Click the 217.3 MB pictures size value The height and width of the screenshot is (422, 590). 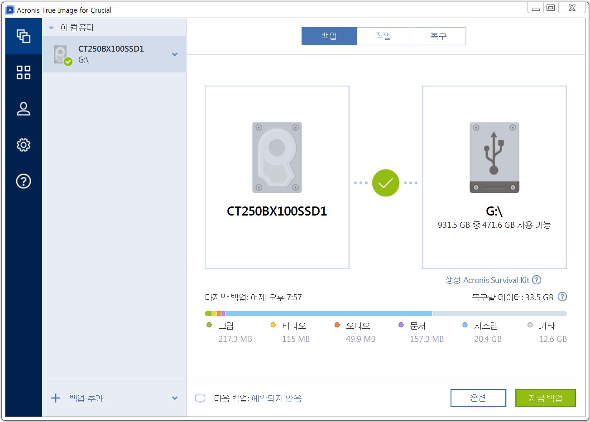tap(235, 339)
